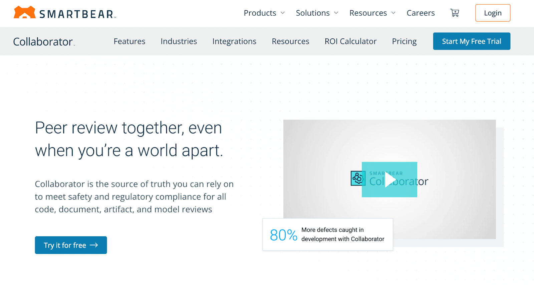Click the Login button
Image resolution: width=534 pixels, height=285 pixels.
[x=493, y=13]
